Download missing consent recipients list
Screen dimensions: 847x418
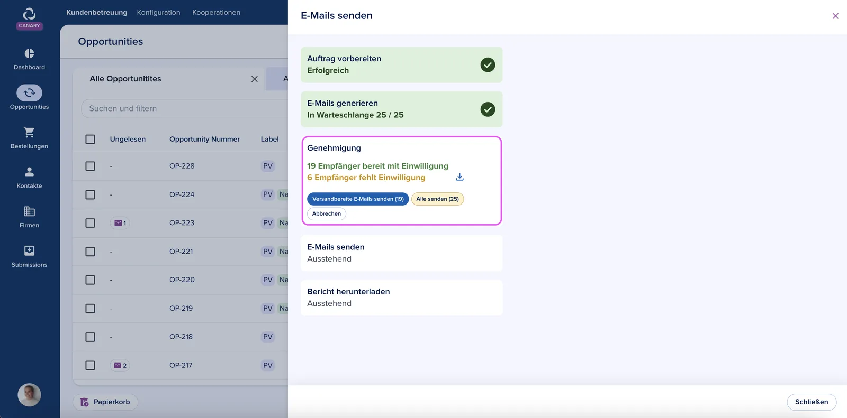tap(459, 177)
